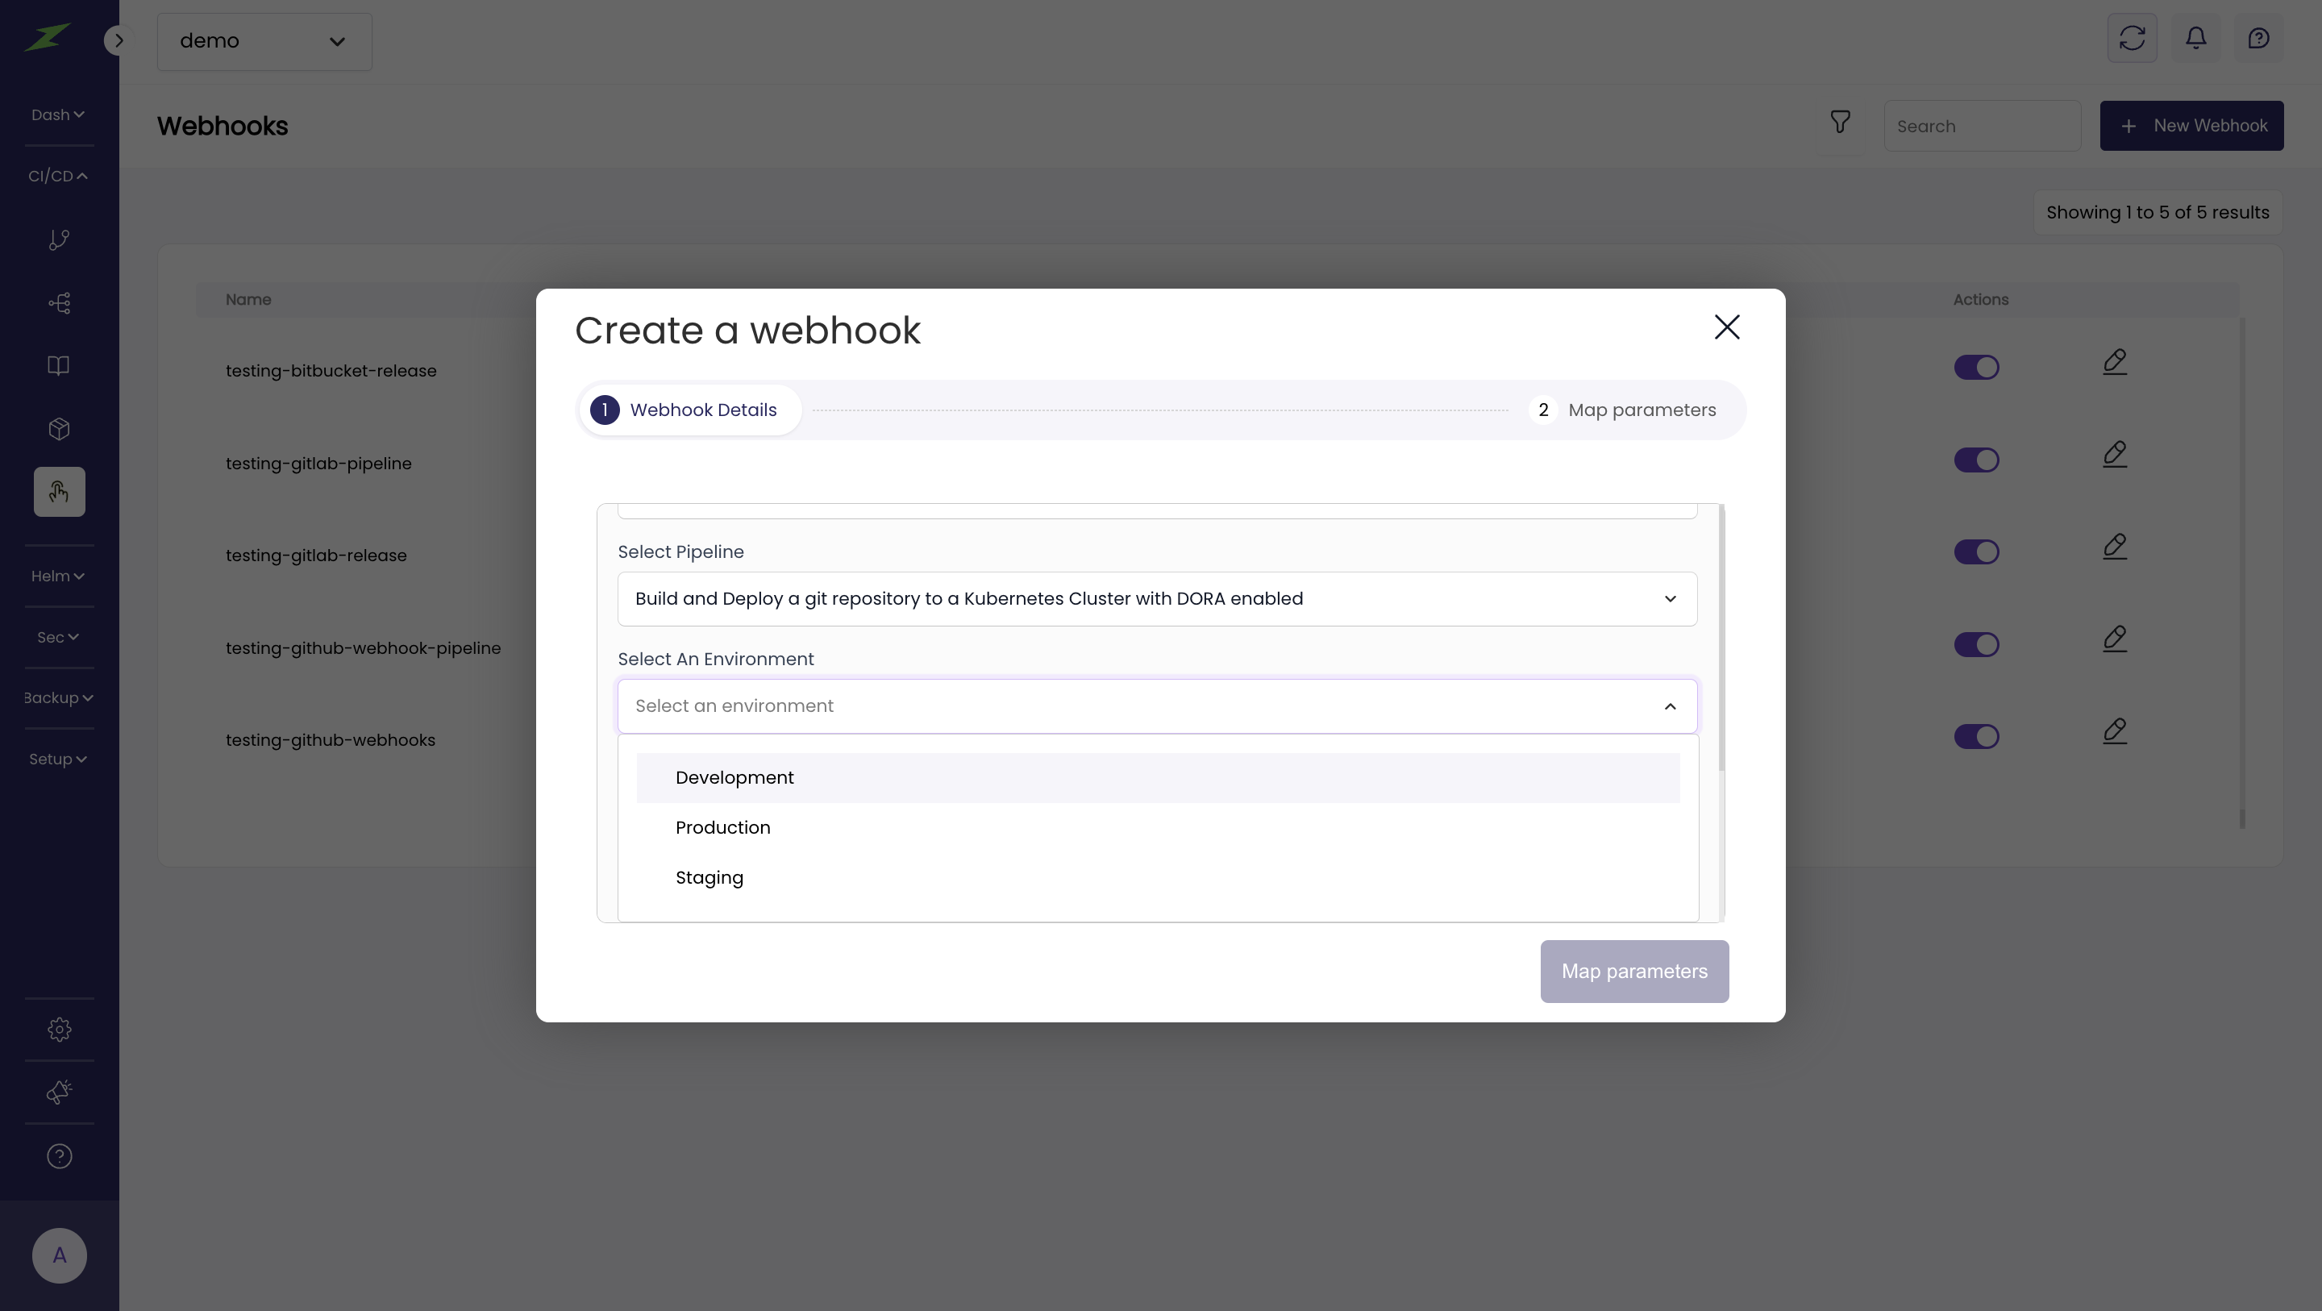Click the refresh icon in top bar
The width and height of the screenshot is (2322, 1311).
pyautogui.click(x=2131, y=38)
